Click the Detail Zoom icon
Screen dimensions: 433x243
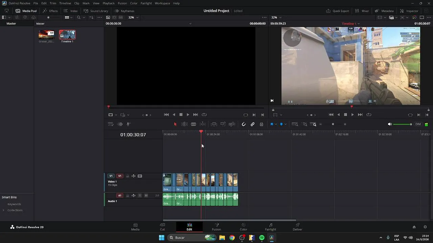(x=304, y=124)
